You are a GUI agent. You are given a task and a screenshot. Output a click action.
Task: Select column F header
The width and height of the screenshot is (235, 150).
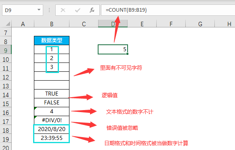point(171,24)
